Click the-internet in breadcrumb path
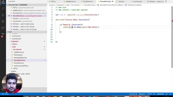The image size is (173, 97). click(x=75, y=5)
